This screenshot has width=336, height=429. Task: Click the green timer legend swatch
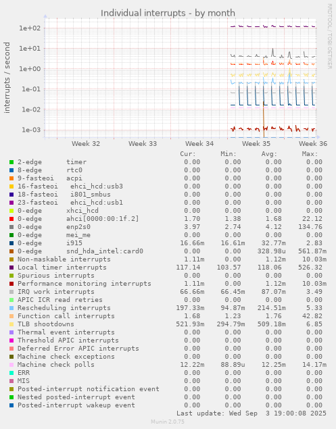[x=11, y=162]
